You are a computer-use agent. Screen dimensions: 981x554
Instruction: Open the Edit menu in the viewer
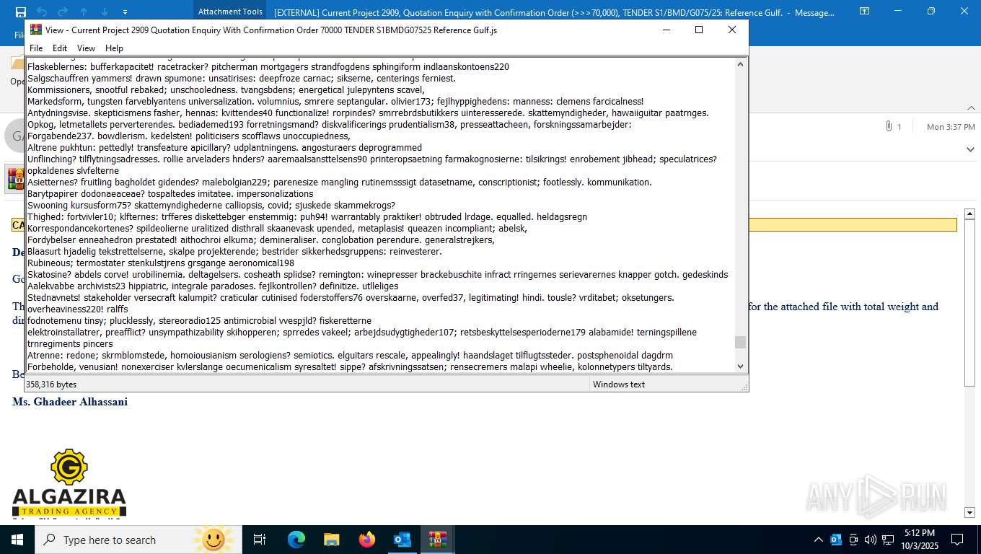(60, 48)
